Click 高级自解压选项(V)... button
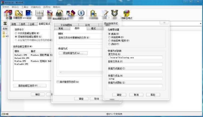Screen dimensions: 203x117 [x=30, y=86]
